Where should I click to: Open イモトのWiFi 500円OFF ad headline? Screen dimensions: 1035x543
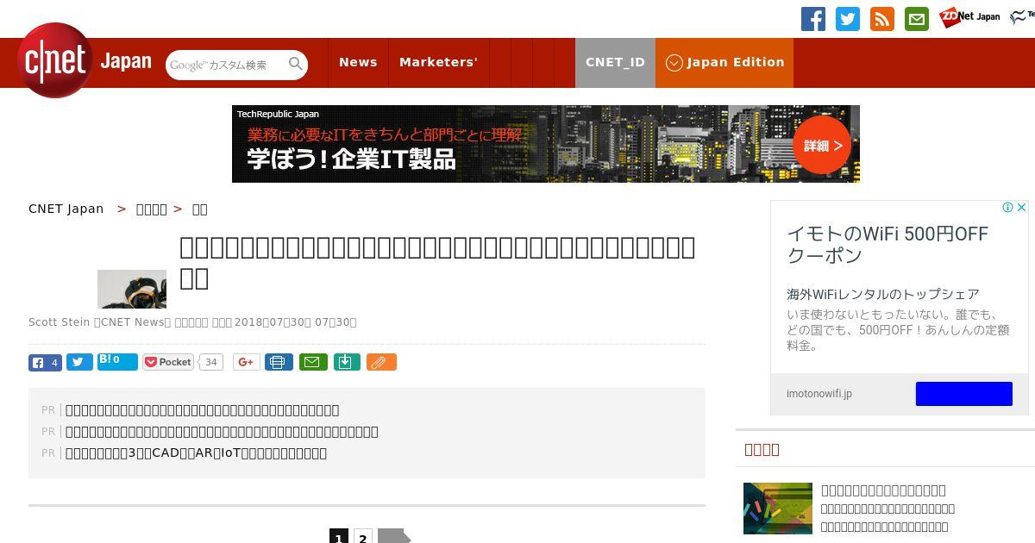888,245
